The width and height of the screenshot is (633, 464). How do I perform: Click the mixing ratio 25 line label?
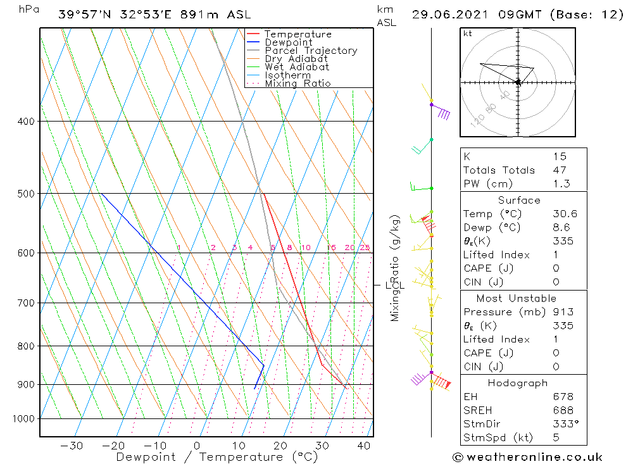point(365,248)
